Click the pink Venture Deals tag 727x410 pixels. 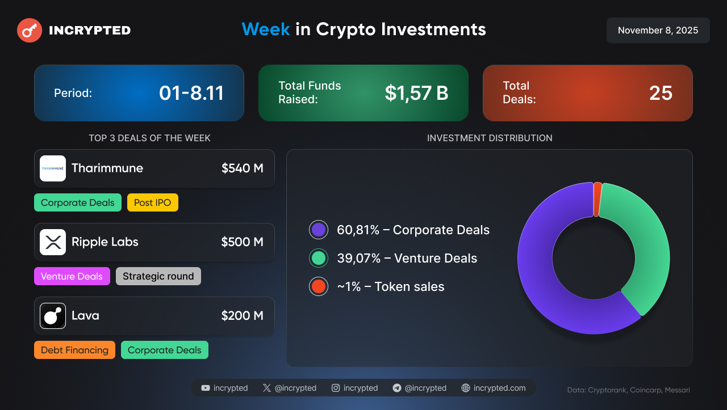72,276
